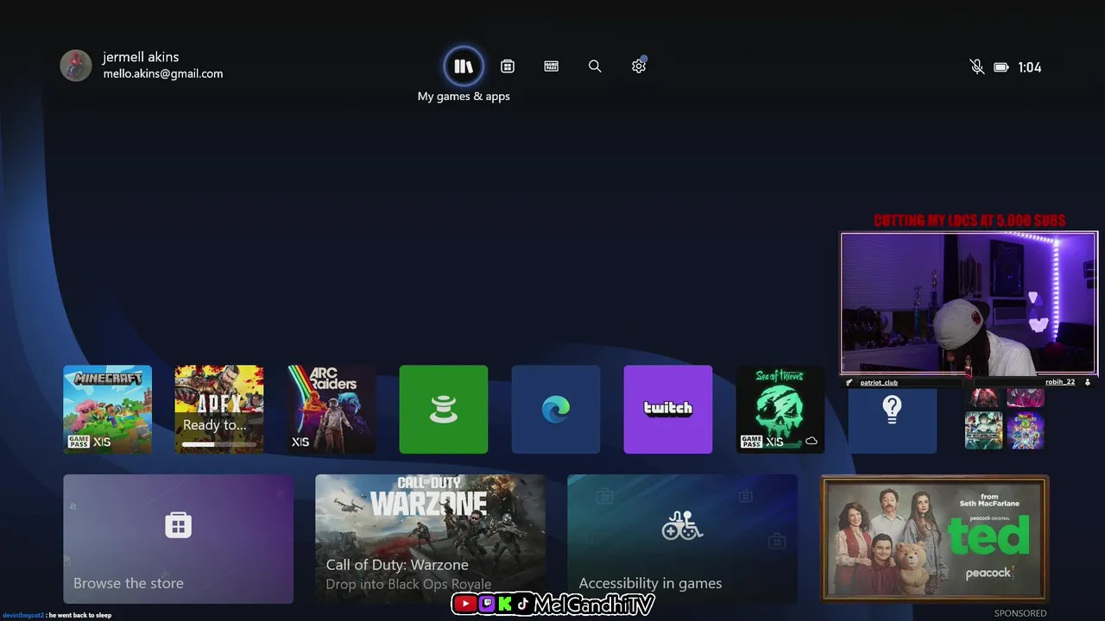Click the streamer webcam overlay
1105x621 pixels.
[x=969, y=304]
